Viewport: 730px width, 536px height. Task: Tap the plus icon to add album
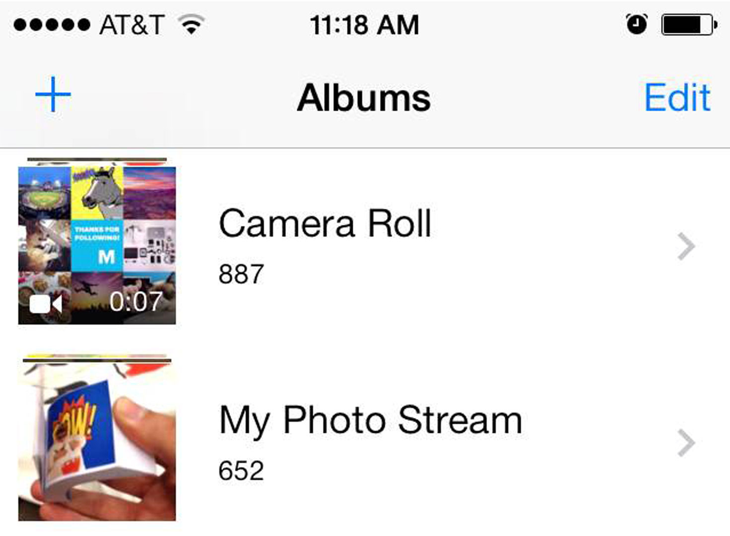(53, 94)
